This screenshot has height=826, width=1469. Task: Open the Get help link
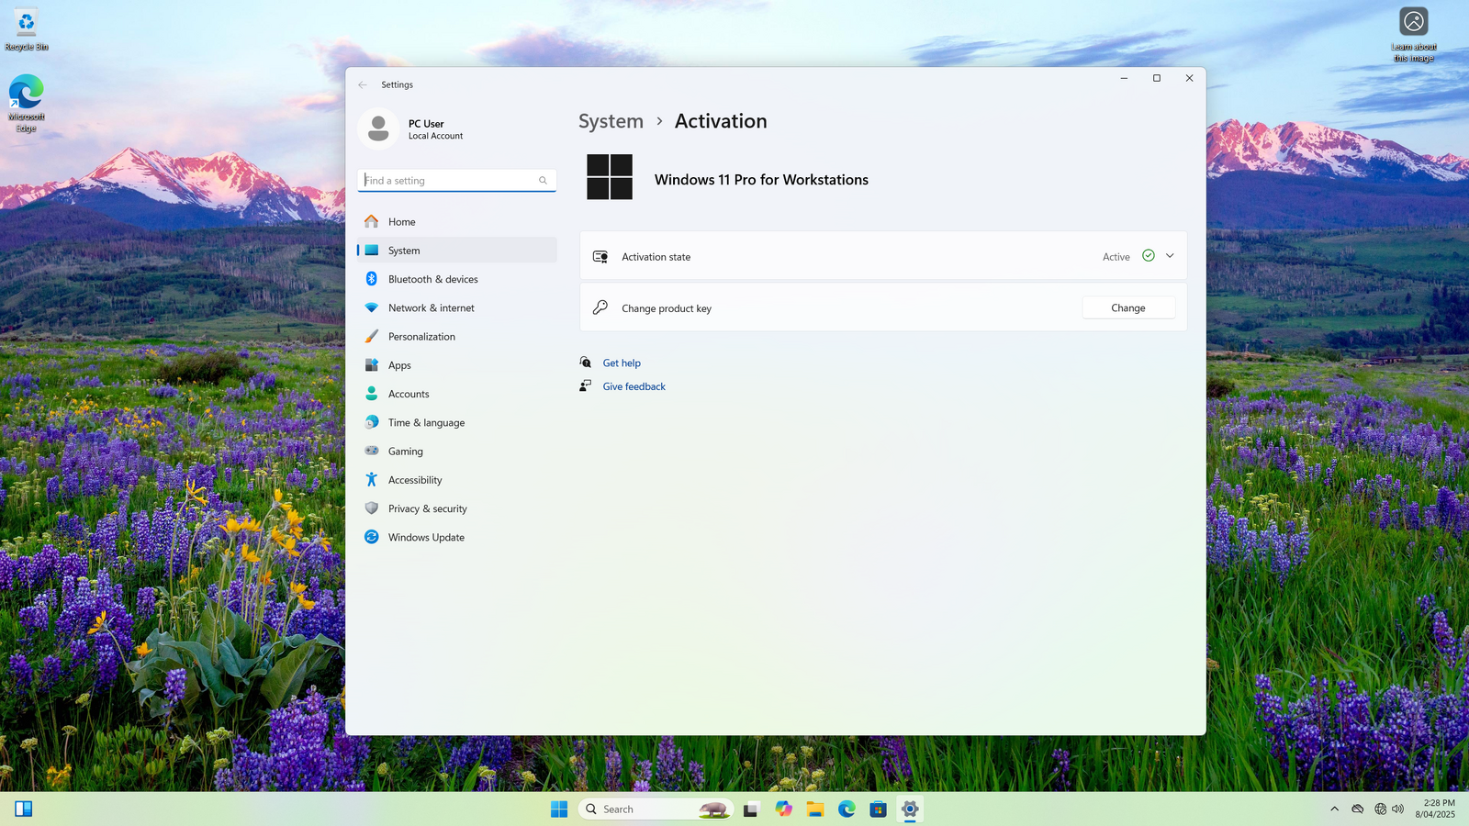(x=622, y=363)
